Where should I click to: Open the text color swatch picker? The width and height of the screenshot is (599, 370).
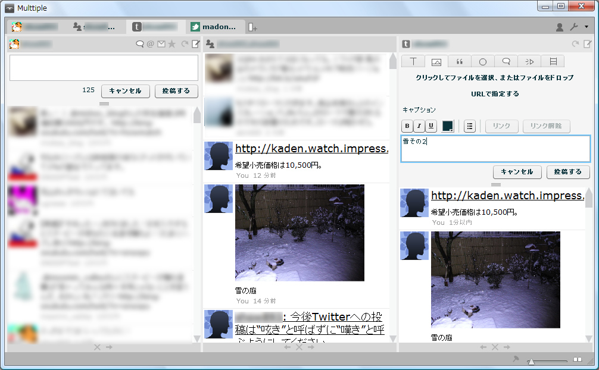click(448, 126)
